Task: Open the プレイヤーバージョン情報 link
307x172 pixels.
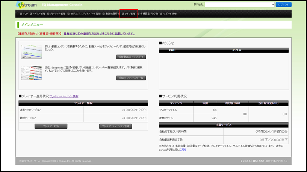Action: pyautogui.click(x=64, y=96)
